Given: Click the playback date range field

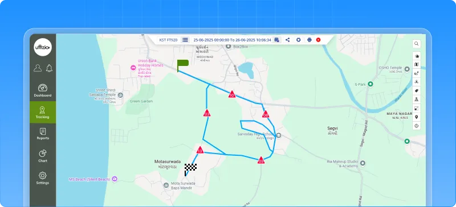Looking at the screenshot, I should coord(232,40).
